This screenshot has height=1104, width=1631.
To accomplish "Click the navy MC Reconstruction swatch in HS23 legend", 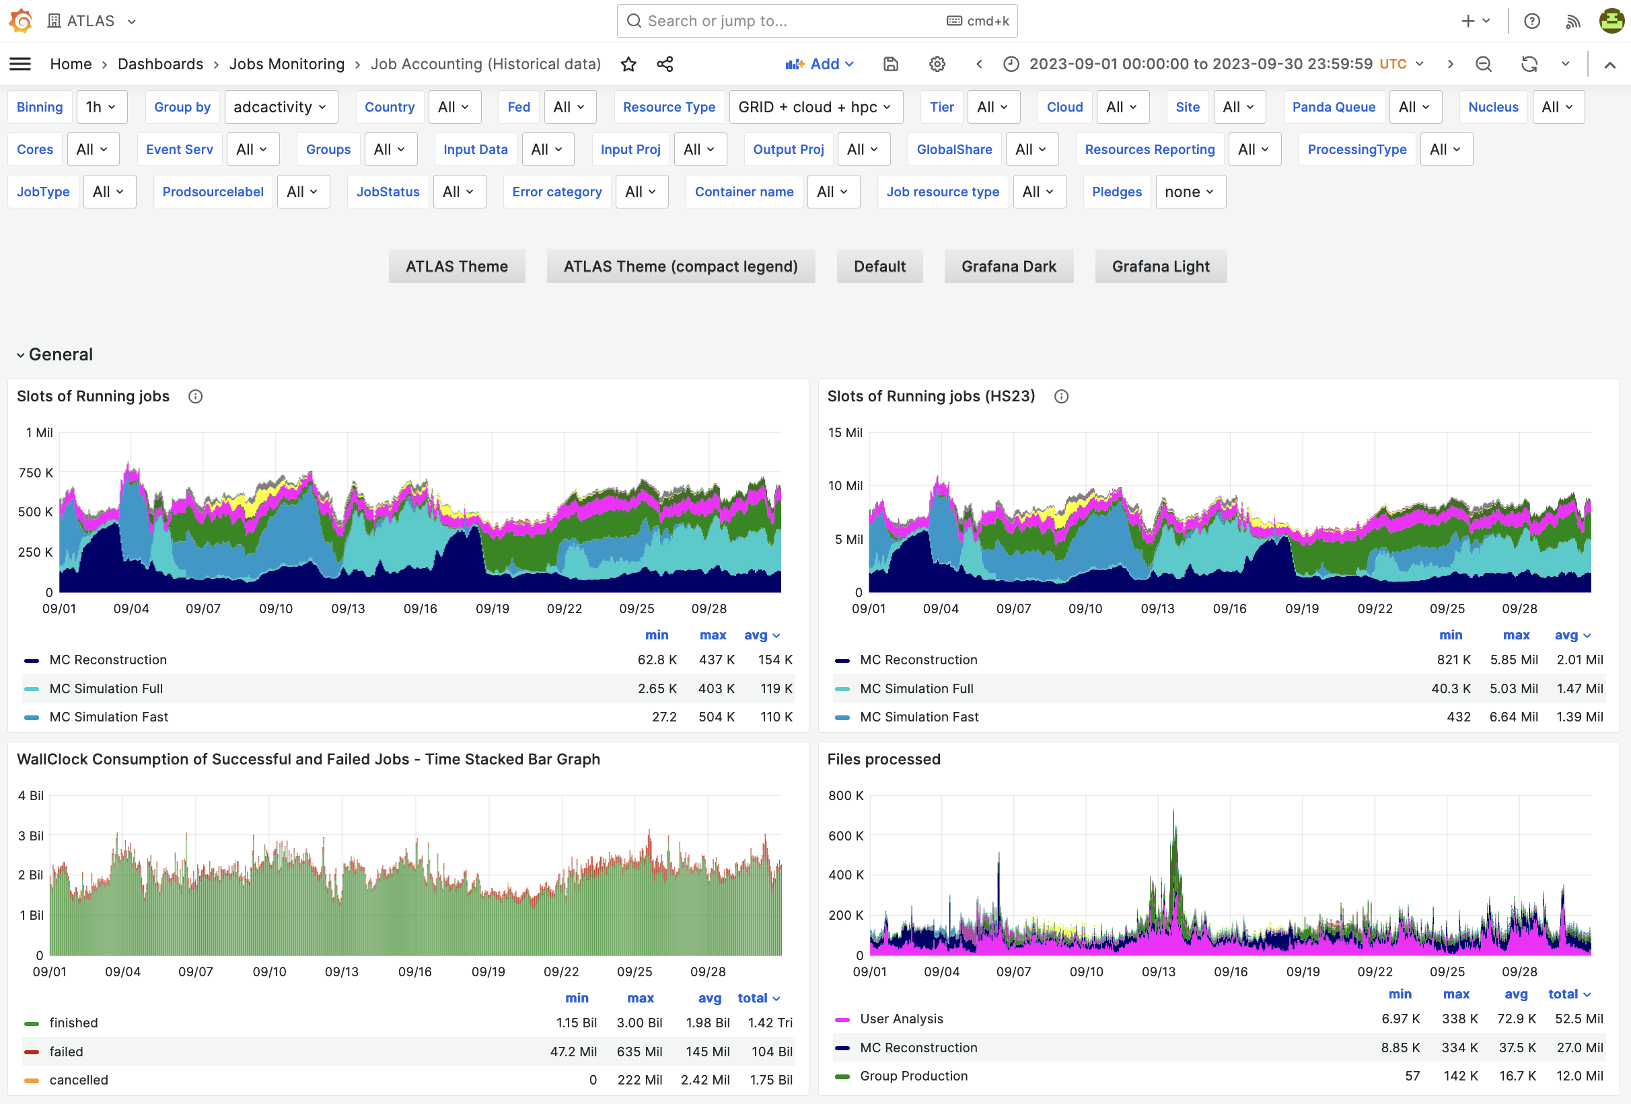I will pos(842,661).
